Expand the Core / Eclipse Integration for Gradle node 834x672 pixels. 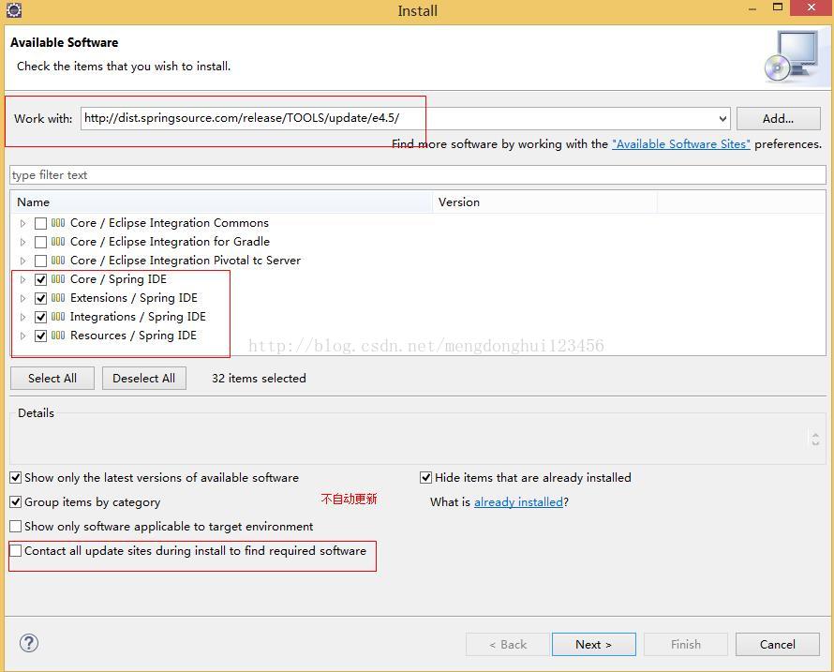click(22, 242)
